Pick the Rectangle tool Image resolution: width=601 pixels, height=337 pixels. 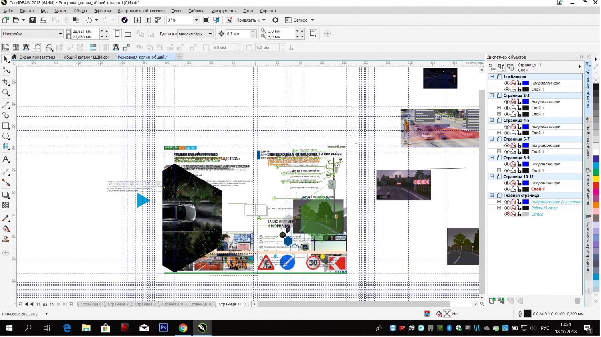click(x=6, y=126)
